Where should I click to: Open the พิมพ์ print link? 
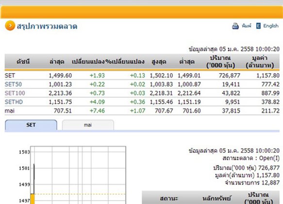[x=247, y=26]
